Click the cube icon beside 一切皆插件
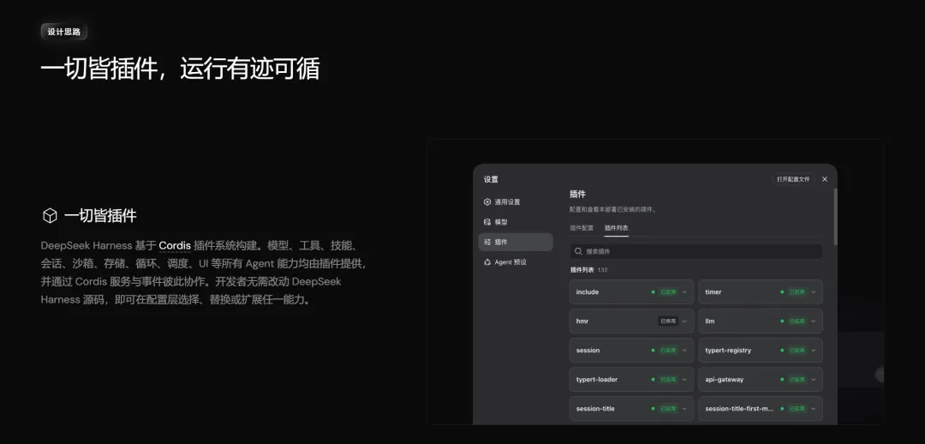 pos(50,215)
